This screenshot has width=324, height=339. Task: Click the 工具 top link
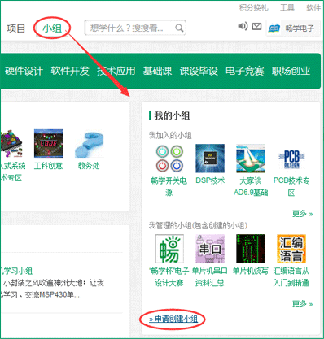[x=287, y=7]
